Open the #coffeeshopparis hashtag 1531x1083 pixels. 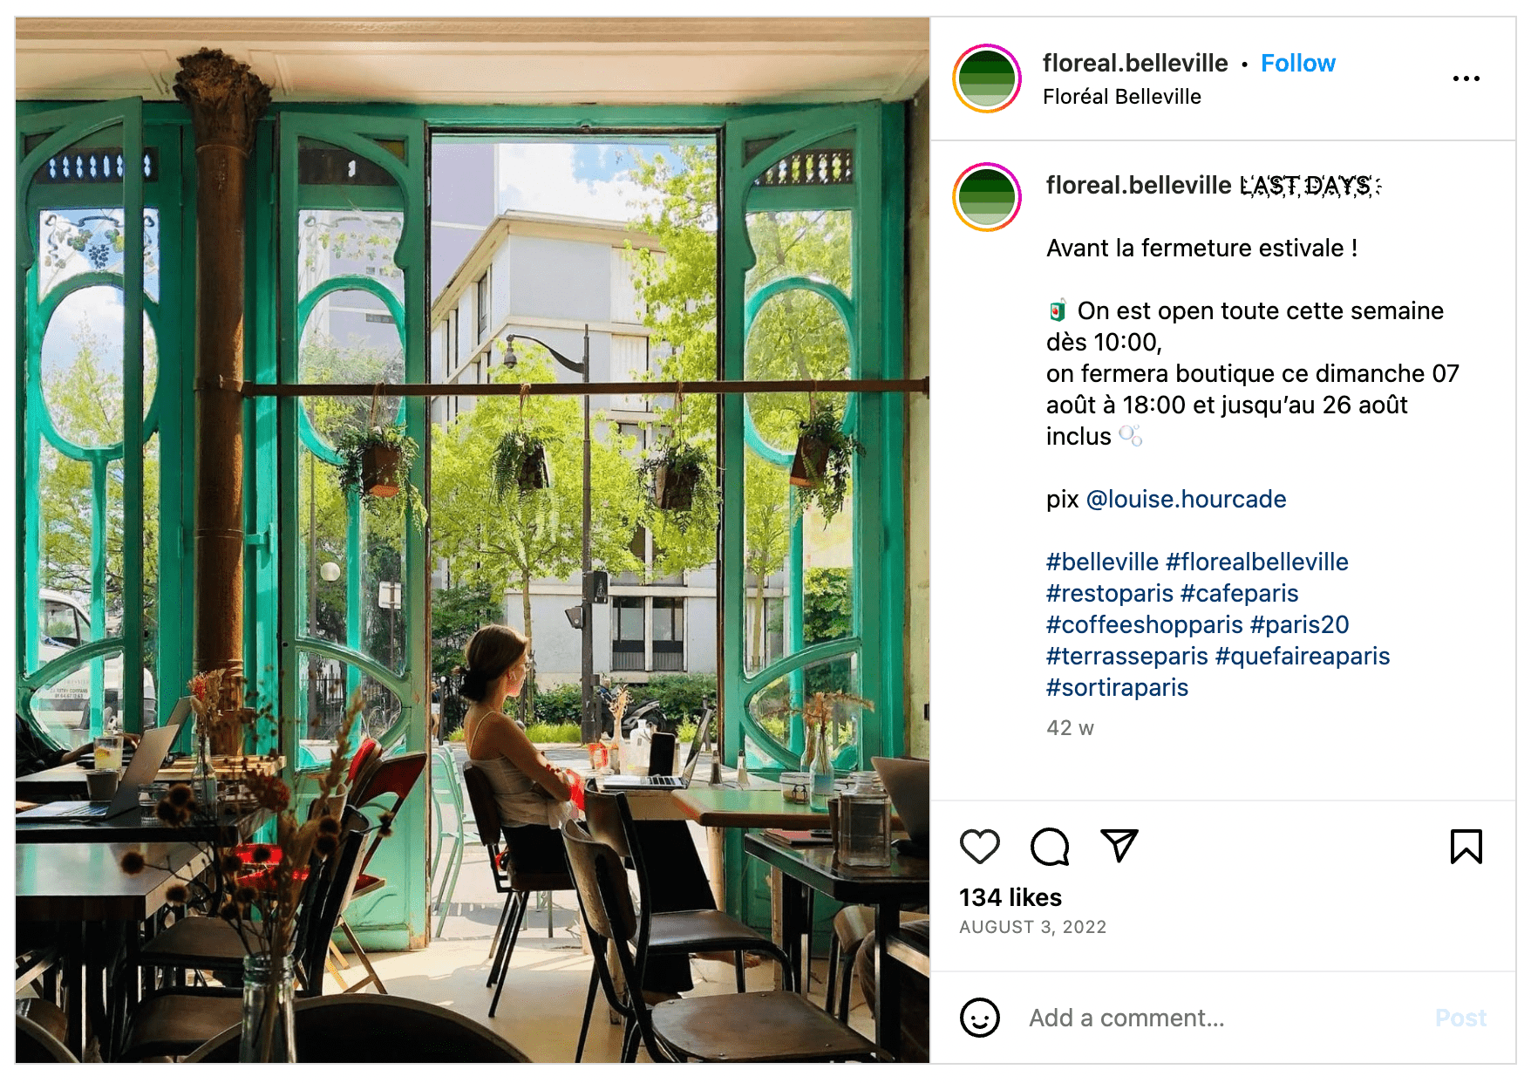[1144, 624]
